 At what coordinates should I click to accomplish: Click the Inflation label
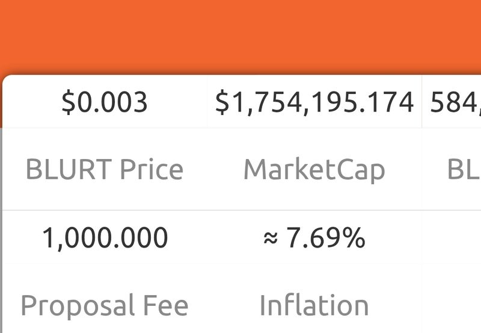coord(314,305)
